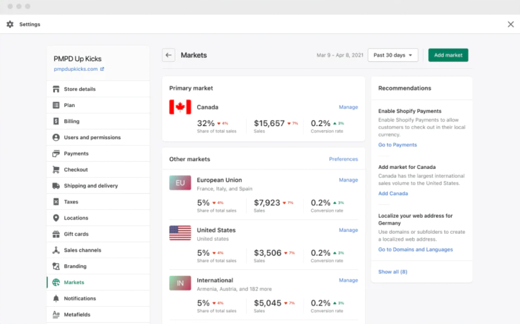Close the Settings panel with the X
520x324 pixels.
tap(511, 24)
